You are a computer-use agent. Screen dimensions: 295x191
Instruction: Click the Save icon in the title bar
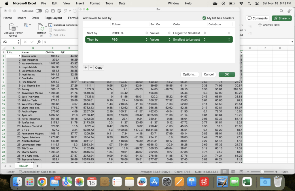tap(53, 11)
